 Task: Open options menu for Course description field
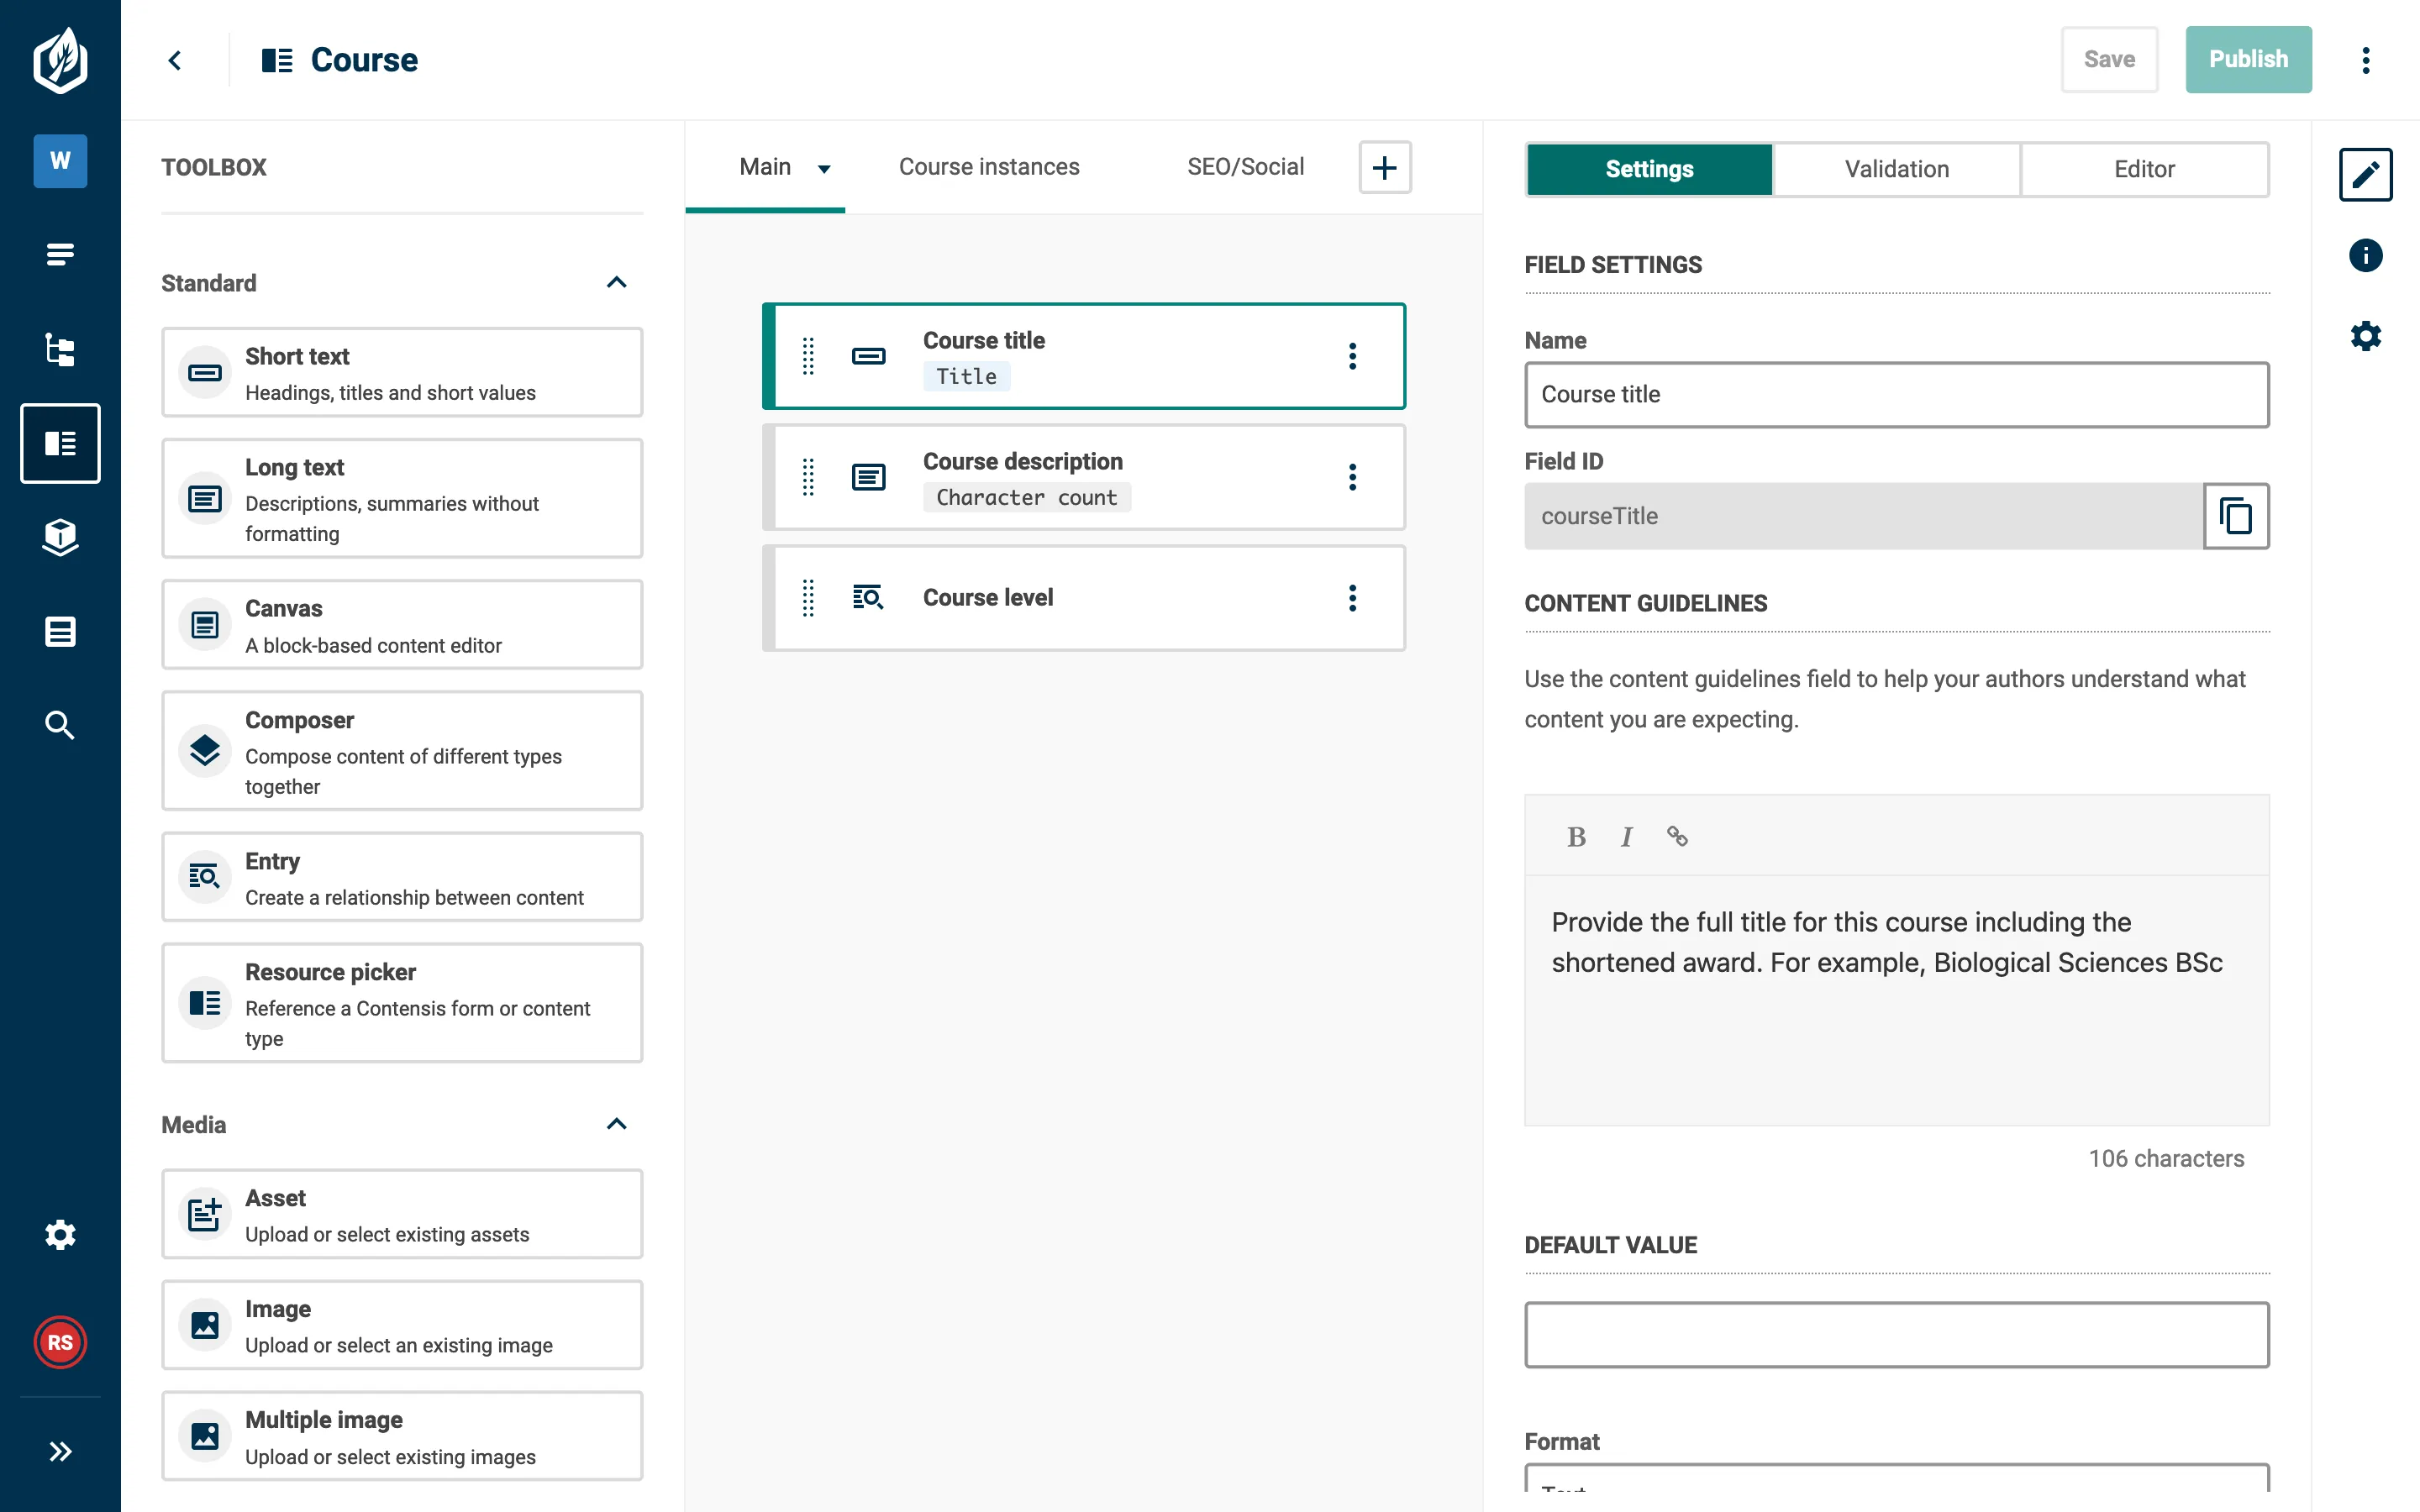click(1352, 477)
